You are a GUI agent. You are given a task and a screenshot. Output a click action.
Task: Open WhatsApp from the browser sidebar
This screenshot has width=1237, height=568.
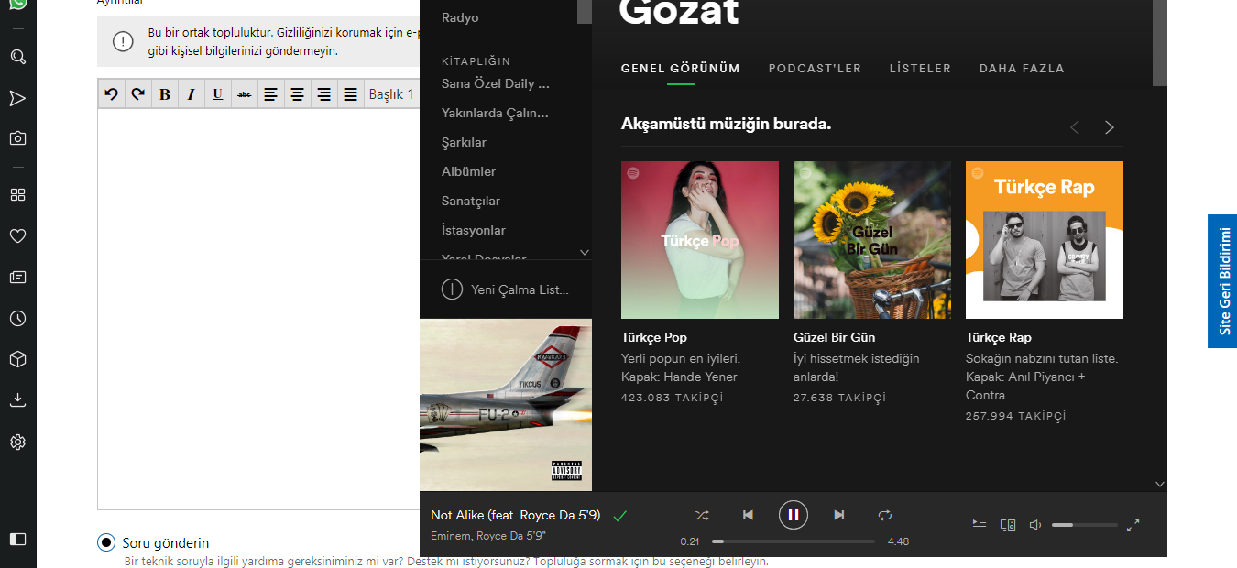click(17, 4)
